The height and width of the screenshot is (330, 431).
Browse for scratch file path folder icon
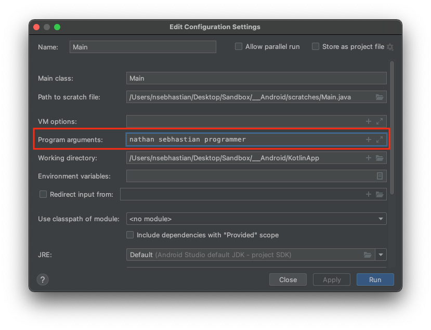coord(380,97)
